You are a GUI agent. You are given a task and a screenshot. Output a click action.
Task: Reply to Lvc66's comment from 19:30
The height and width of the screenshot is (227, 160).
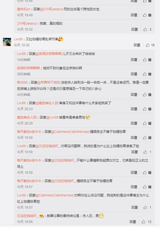(137, 45)
